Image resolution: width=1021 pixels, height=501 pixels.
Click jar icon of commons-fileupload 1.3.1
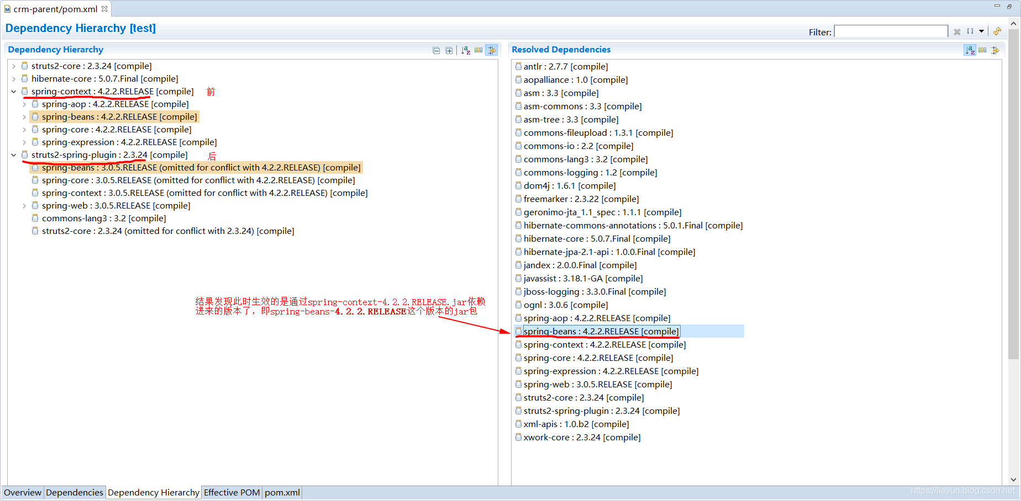point(518,132)
